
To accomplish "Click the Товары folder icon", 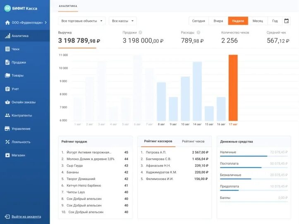I will 7,75.
